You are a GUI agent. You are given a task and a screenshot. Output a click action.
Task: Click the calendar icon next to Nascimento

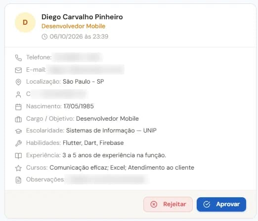click(x=18, y=107)
